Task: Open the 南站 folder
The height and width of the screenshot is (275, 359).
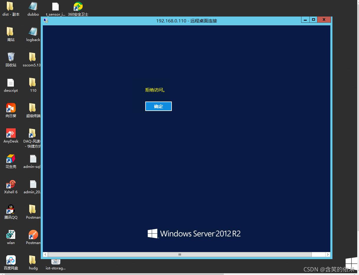Action: point(10,32)
